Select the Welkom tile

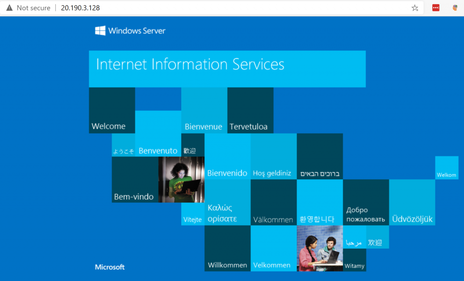446,168
